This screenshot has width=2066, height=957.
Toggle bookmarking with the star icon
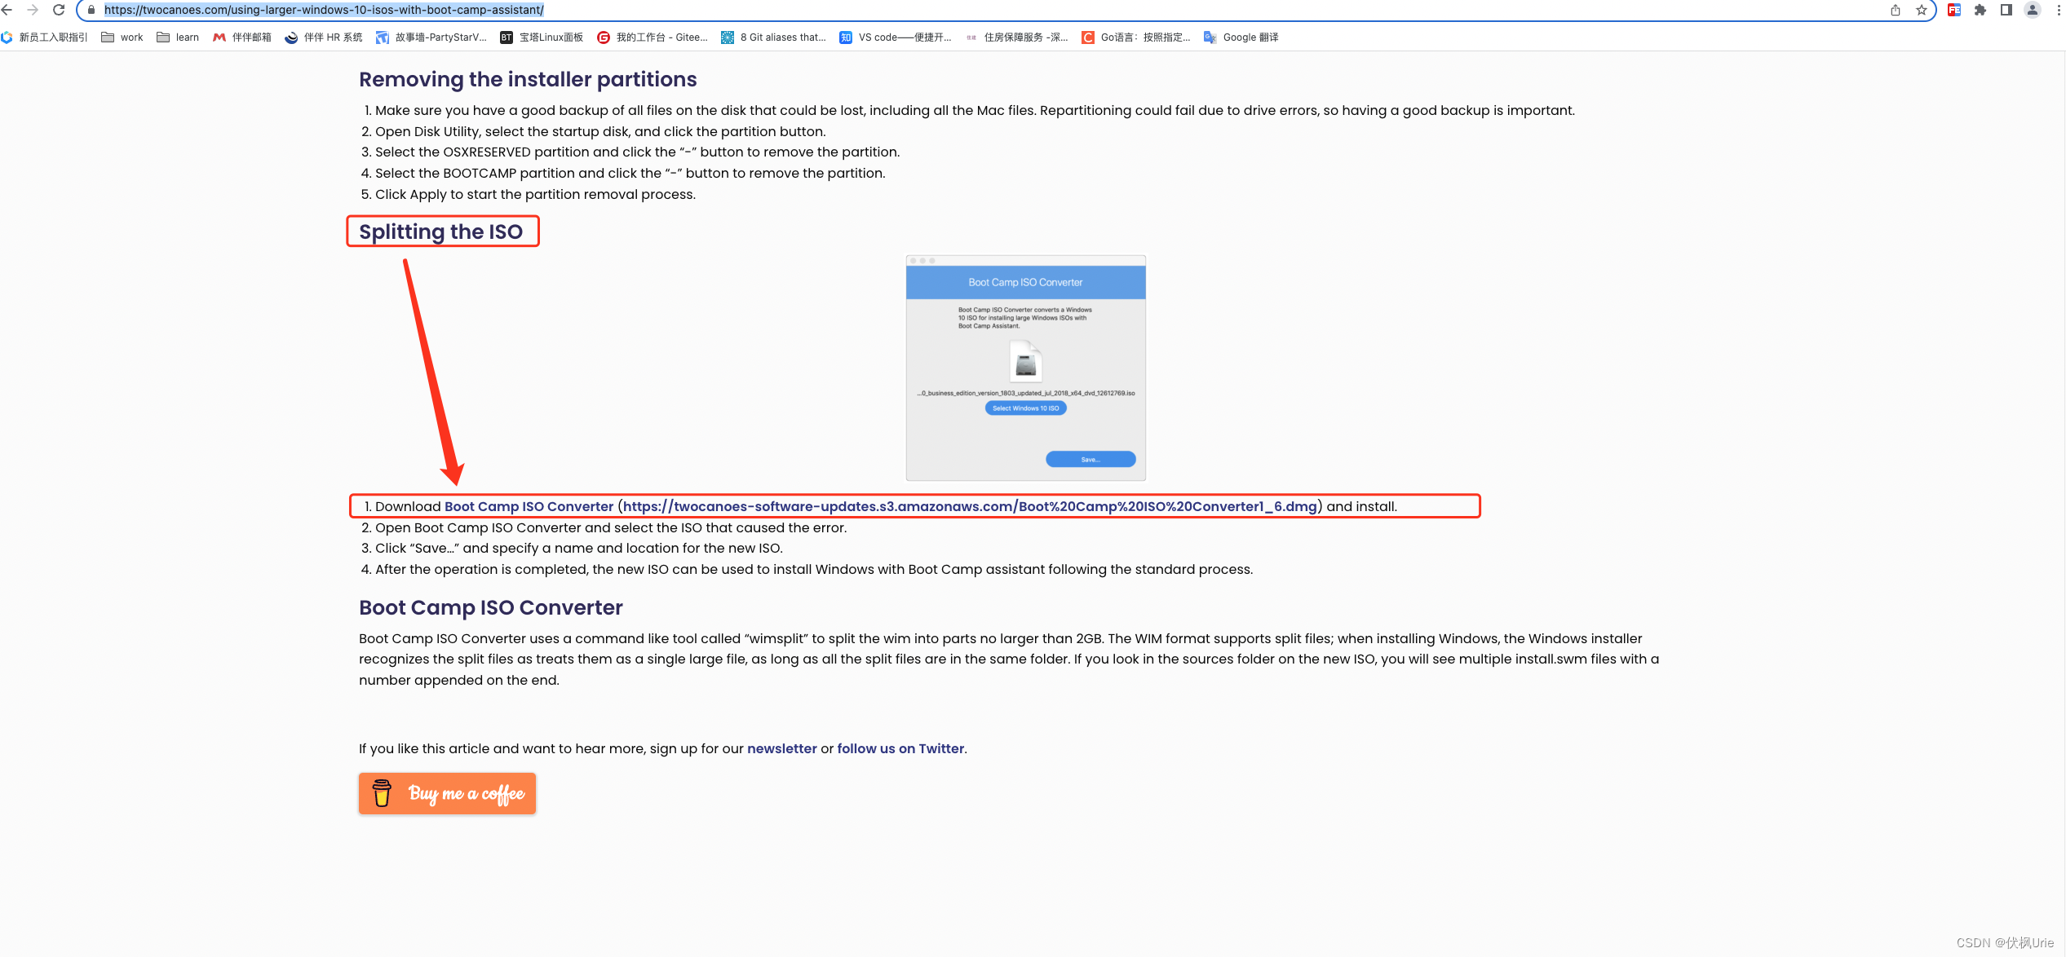[1922, 11]
